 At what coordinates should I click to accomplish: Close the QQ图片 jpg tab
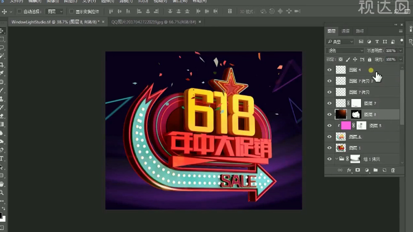click(200, 22)
